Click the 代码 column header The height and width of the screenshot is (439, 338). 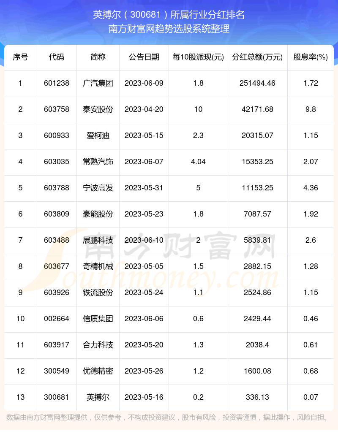click(x=56, y=57)
